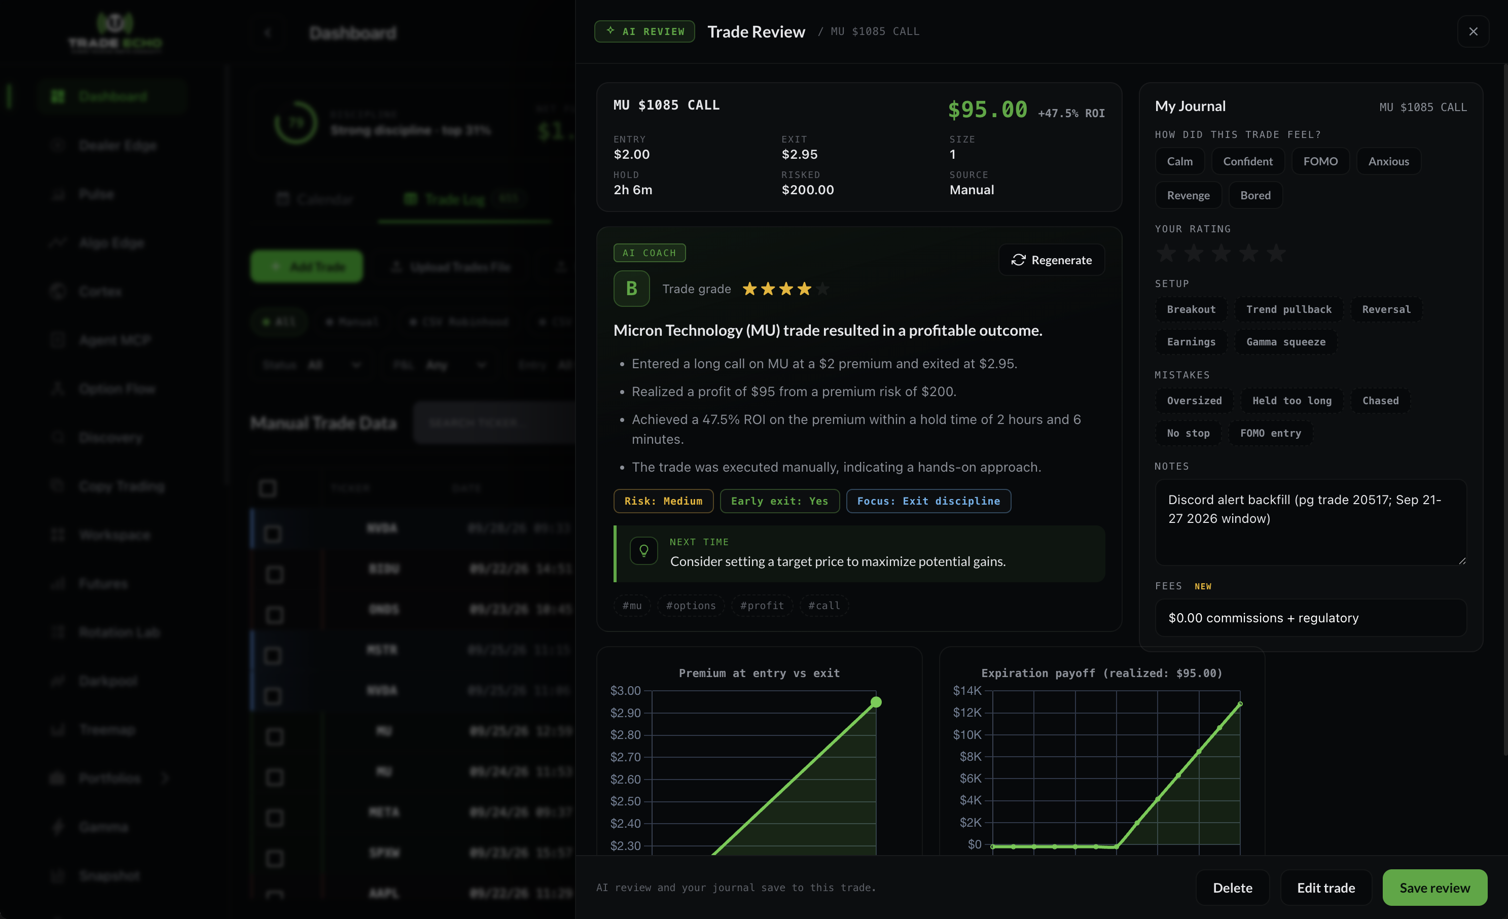Image resolution: width=1508 pixels, height=919 pixels.
Task: Click the Regenerate AI coach button
Action: pos(1052,260)
